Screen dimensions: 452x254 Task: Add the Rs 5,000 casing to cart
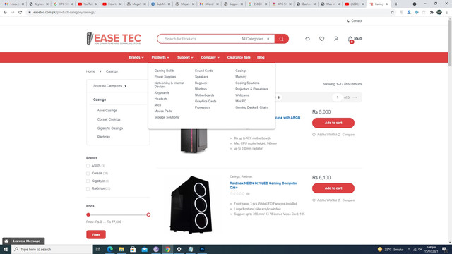(x=333, y=123)
